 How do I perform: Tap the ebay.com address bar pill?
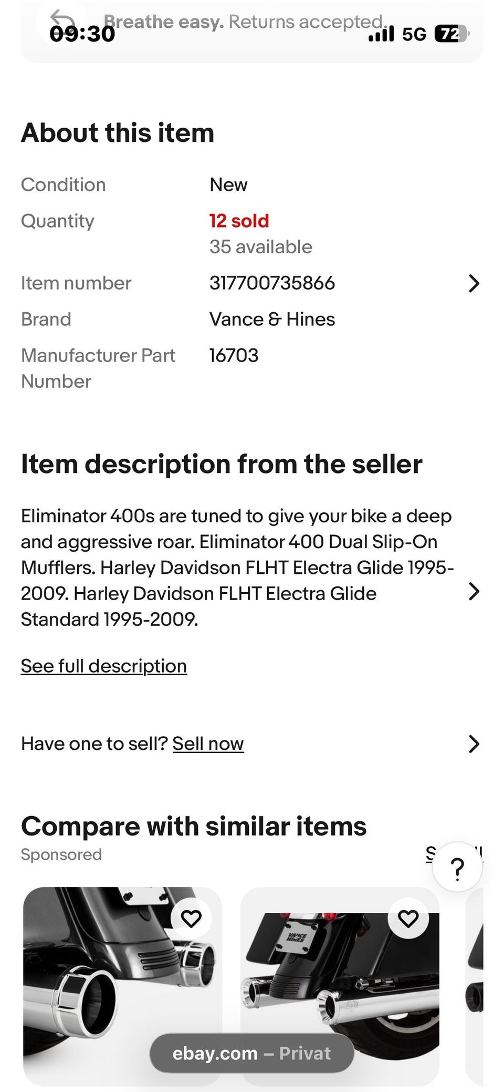[251, 1053]
